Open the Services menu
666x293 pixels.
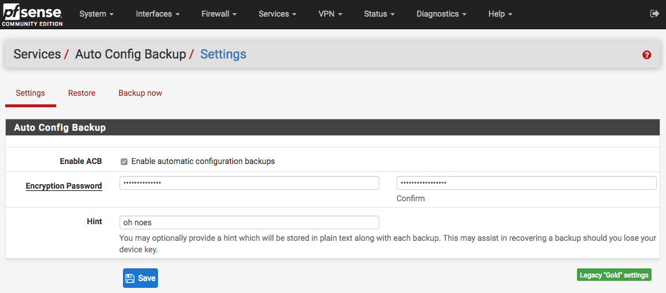pyautogui.click(x=278, y=14)
